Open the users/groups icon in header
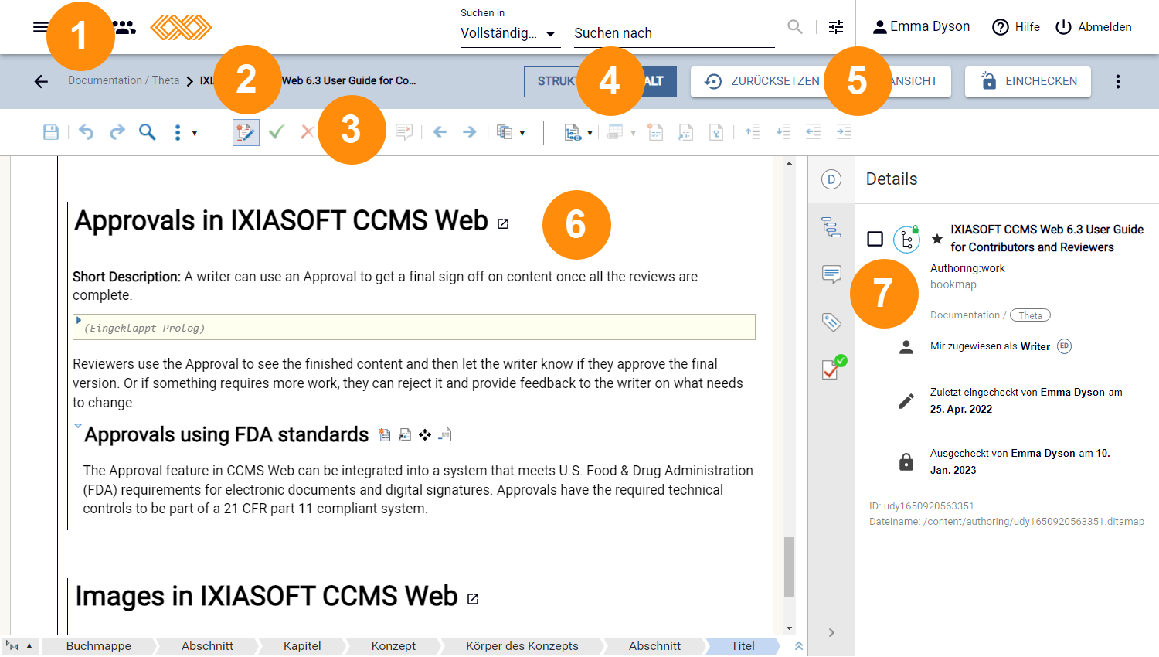The image size is (1159, 657). (124, 27)
